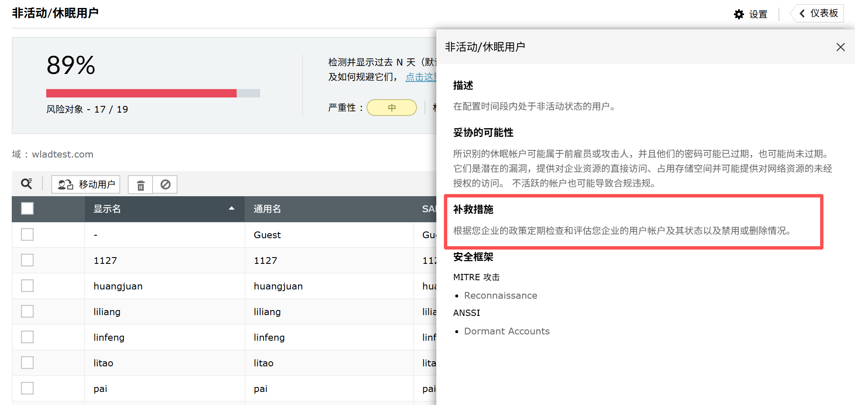855x405 pixels.
Task: Select the checkbox for user pai
Action: (x=27, y=388)
